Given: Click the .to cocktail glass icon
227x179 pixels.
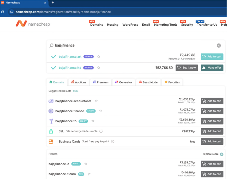Looking at the screenshot, I should click(x=51, y=121).
